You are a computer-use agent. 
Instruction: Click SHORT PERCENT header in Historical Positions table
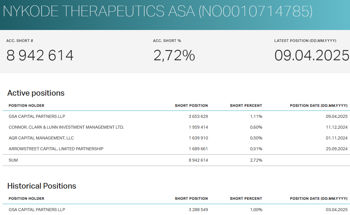[246, 199]
